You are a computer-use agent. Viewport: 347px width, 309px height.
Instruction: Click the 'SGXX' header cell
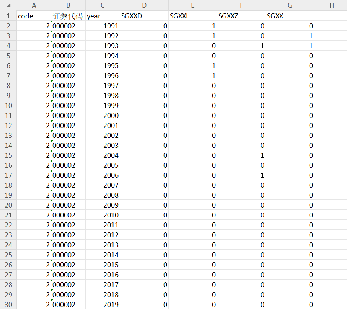290,16
